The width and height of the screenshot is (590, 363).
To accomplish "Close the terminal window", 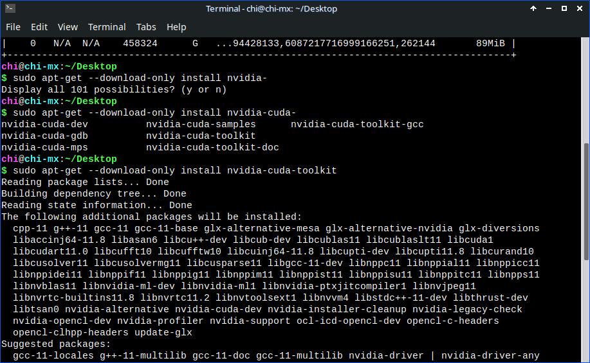I will (x=578, y=8).
